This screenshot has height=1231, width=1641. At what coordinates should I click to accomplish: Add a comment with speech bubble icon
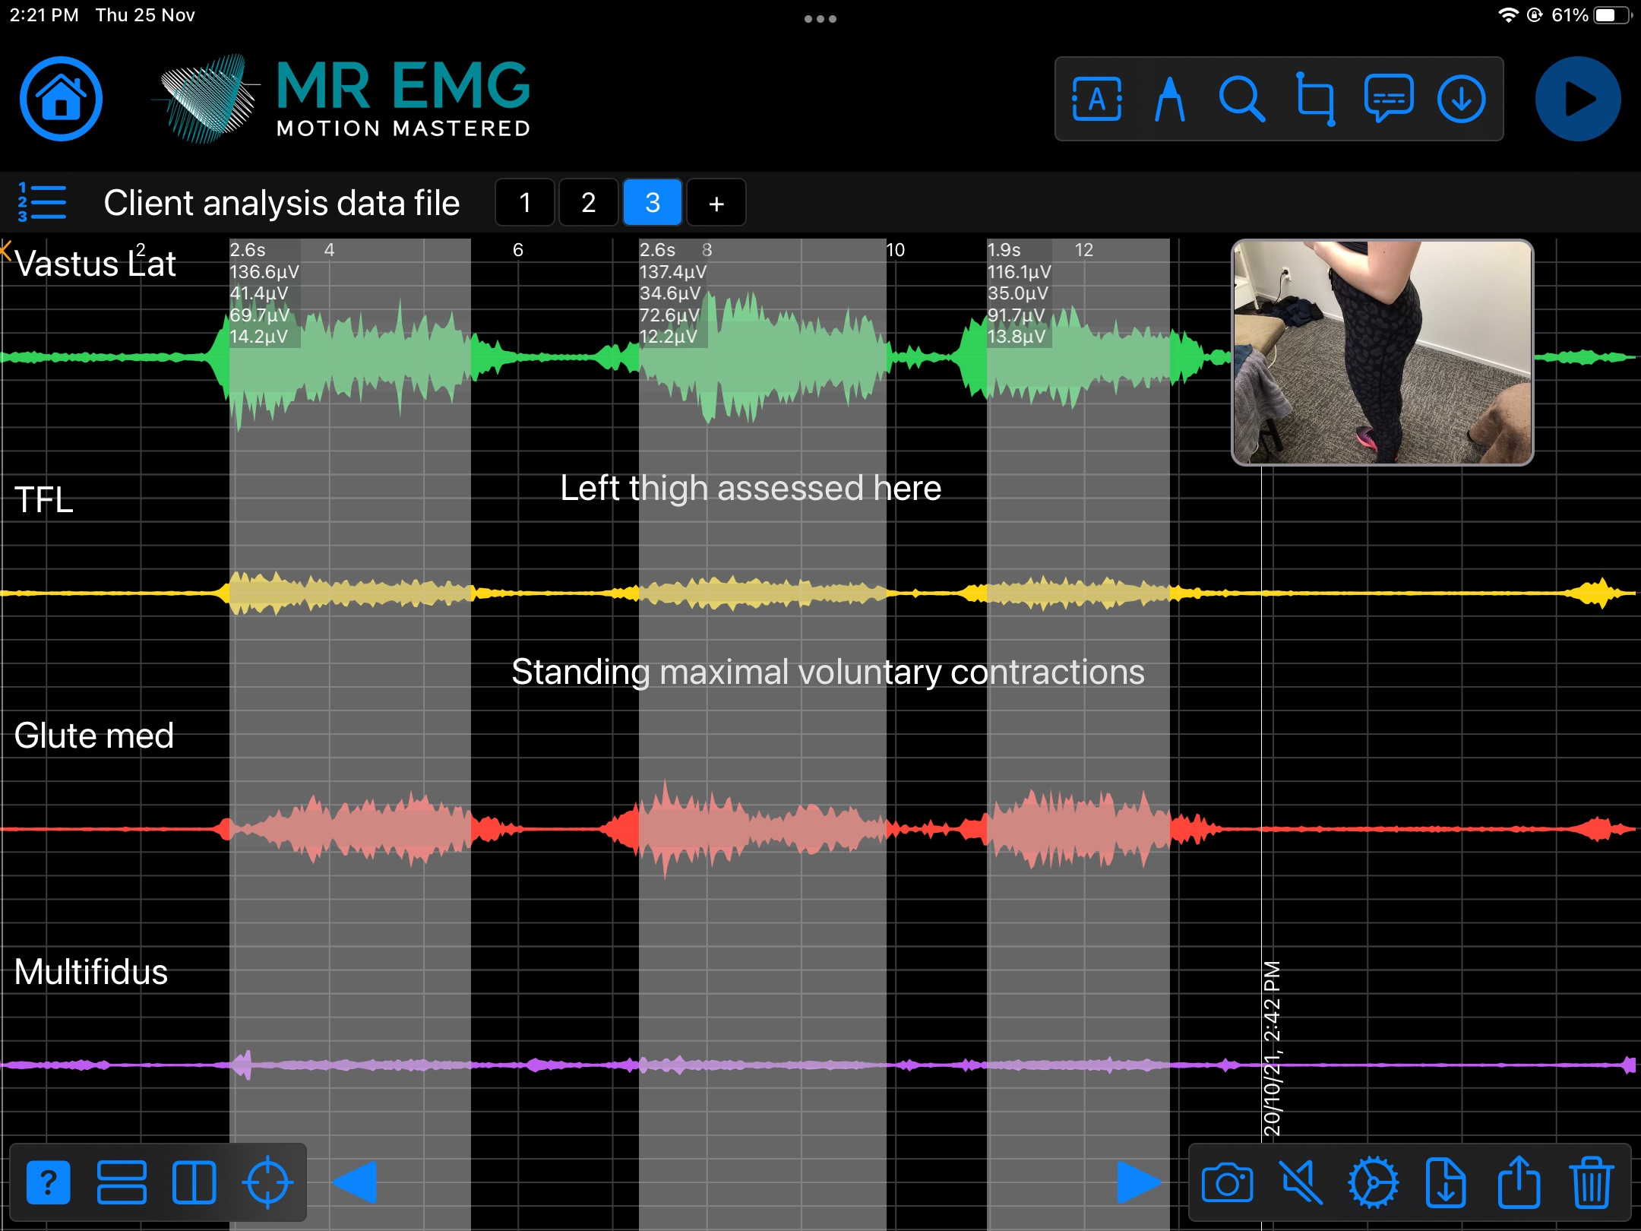1388,99
